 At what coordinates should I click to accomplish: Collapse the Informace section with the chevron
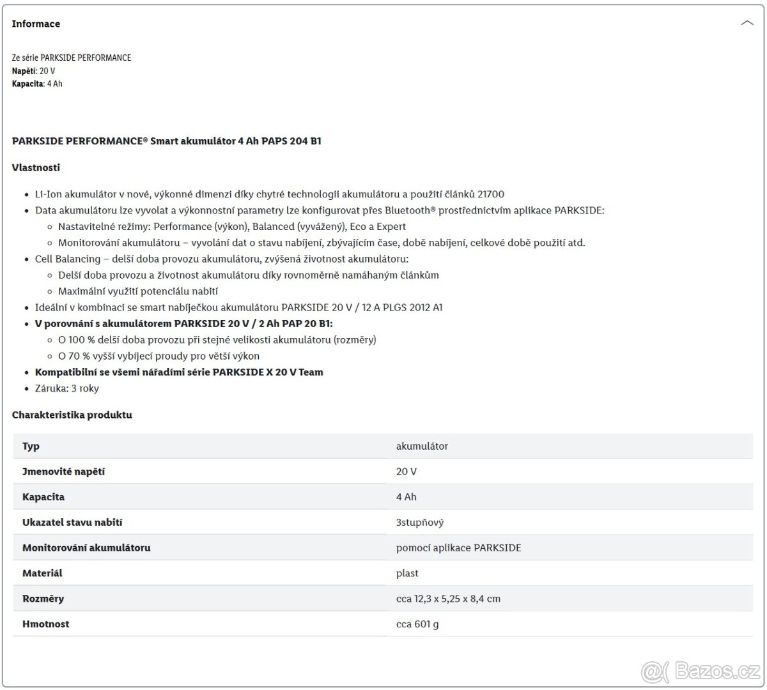click(747, 24)
